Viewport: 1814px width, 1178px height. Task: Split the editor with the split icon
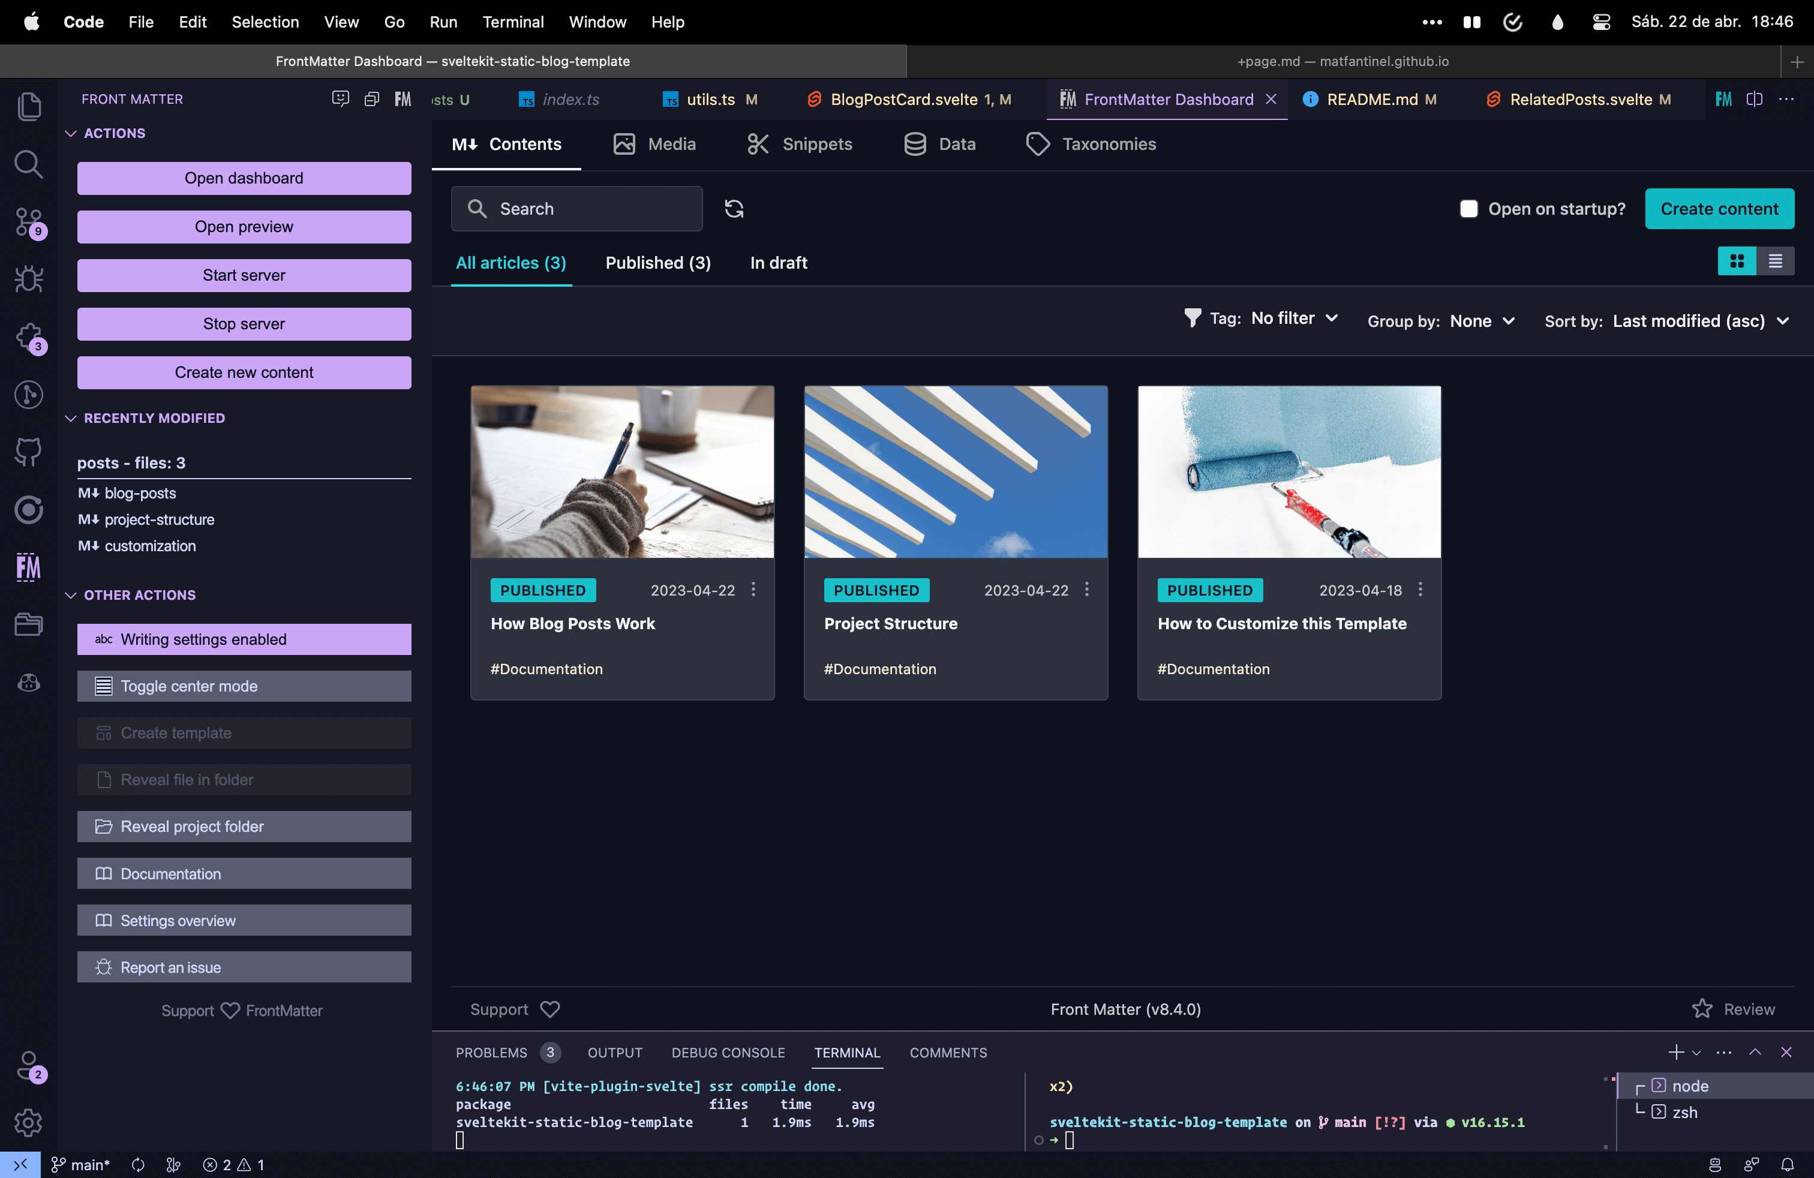(x=1755, y=99)
